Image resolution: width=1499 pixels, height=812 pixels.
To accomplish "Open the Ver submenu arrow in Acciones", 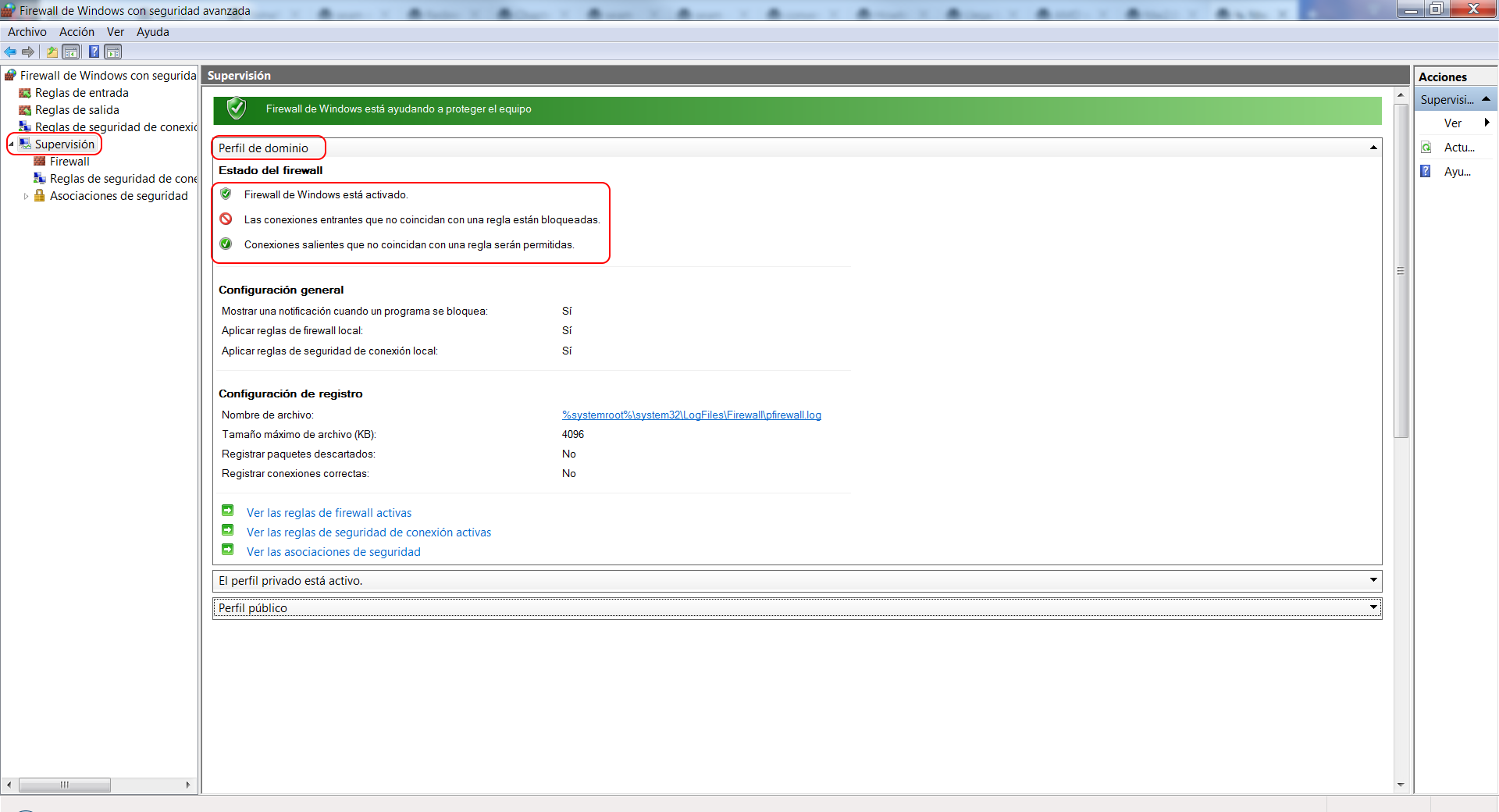I will click(1487, 123).
